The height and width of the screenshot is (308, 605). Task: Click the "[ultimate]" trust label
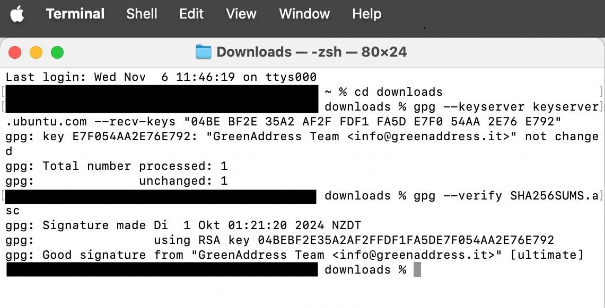coord(547,255)
